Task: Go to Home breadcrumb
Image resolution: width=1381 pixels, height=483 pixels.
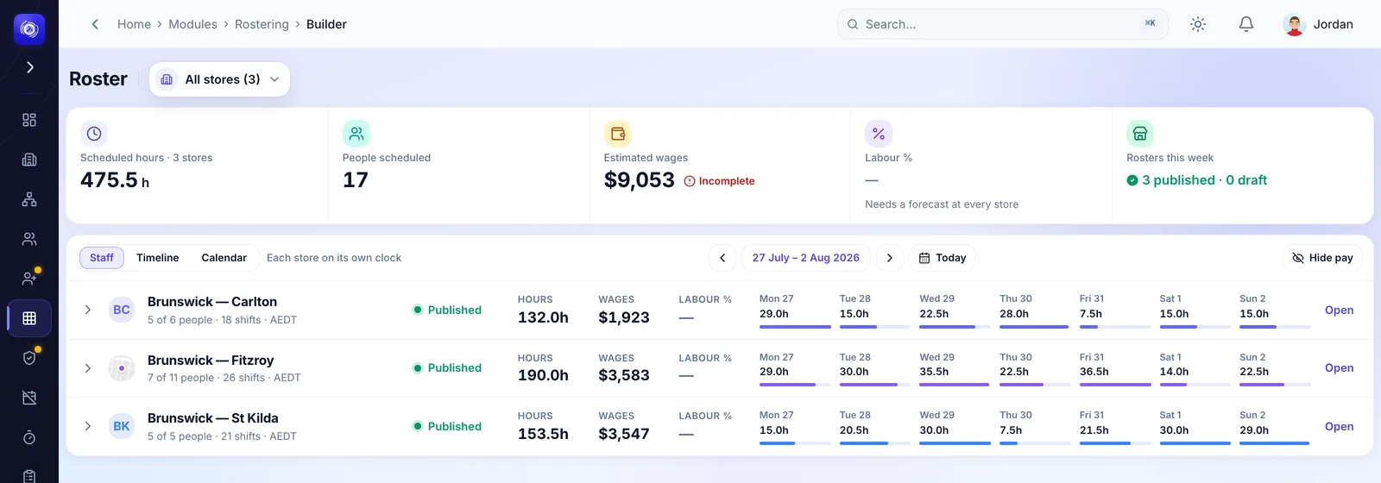Action: (x=134, y=24)
